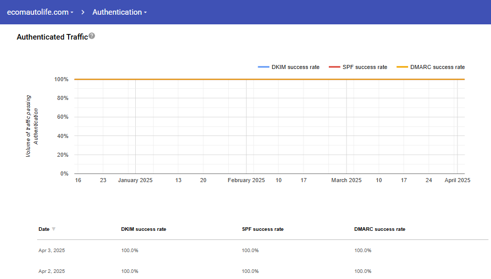Click SPF success rate column header
491x279 pixels.
262,229
